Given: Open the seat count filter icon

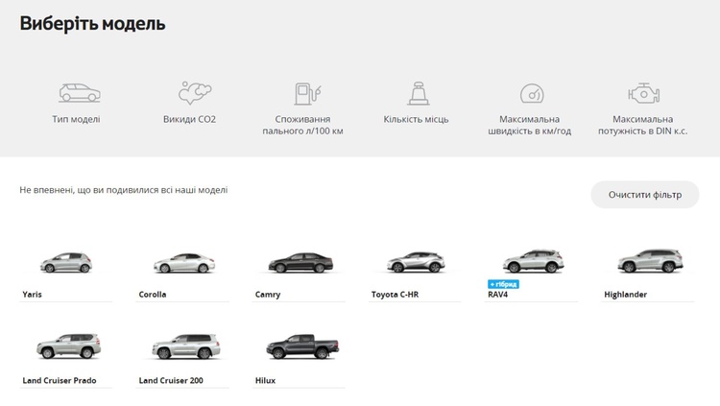Looking at the screenshot, I should 419,94.
